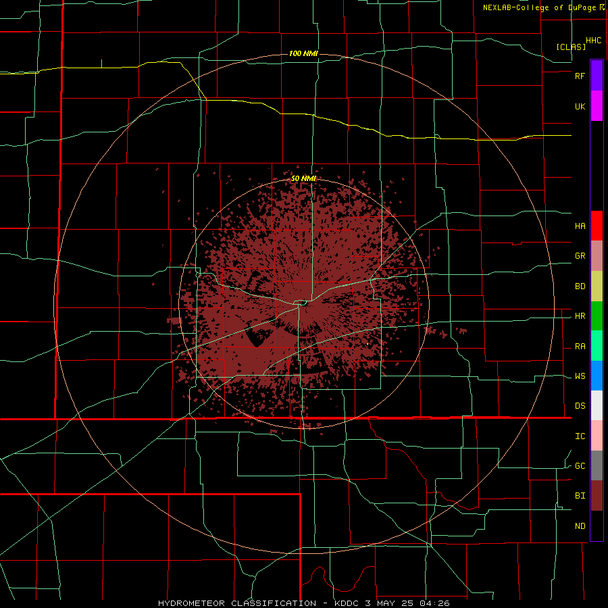Click the GC legend label
This screenshot has width=608, height=608.
coord(580,466)
